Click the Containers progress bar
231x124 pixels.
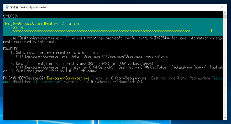coord(111,31)
